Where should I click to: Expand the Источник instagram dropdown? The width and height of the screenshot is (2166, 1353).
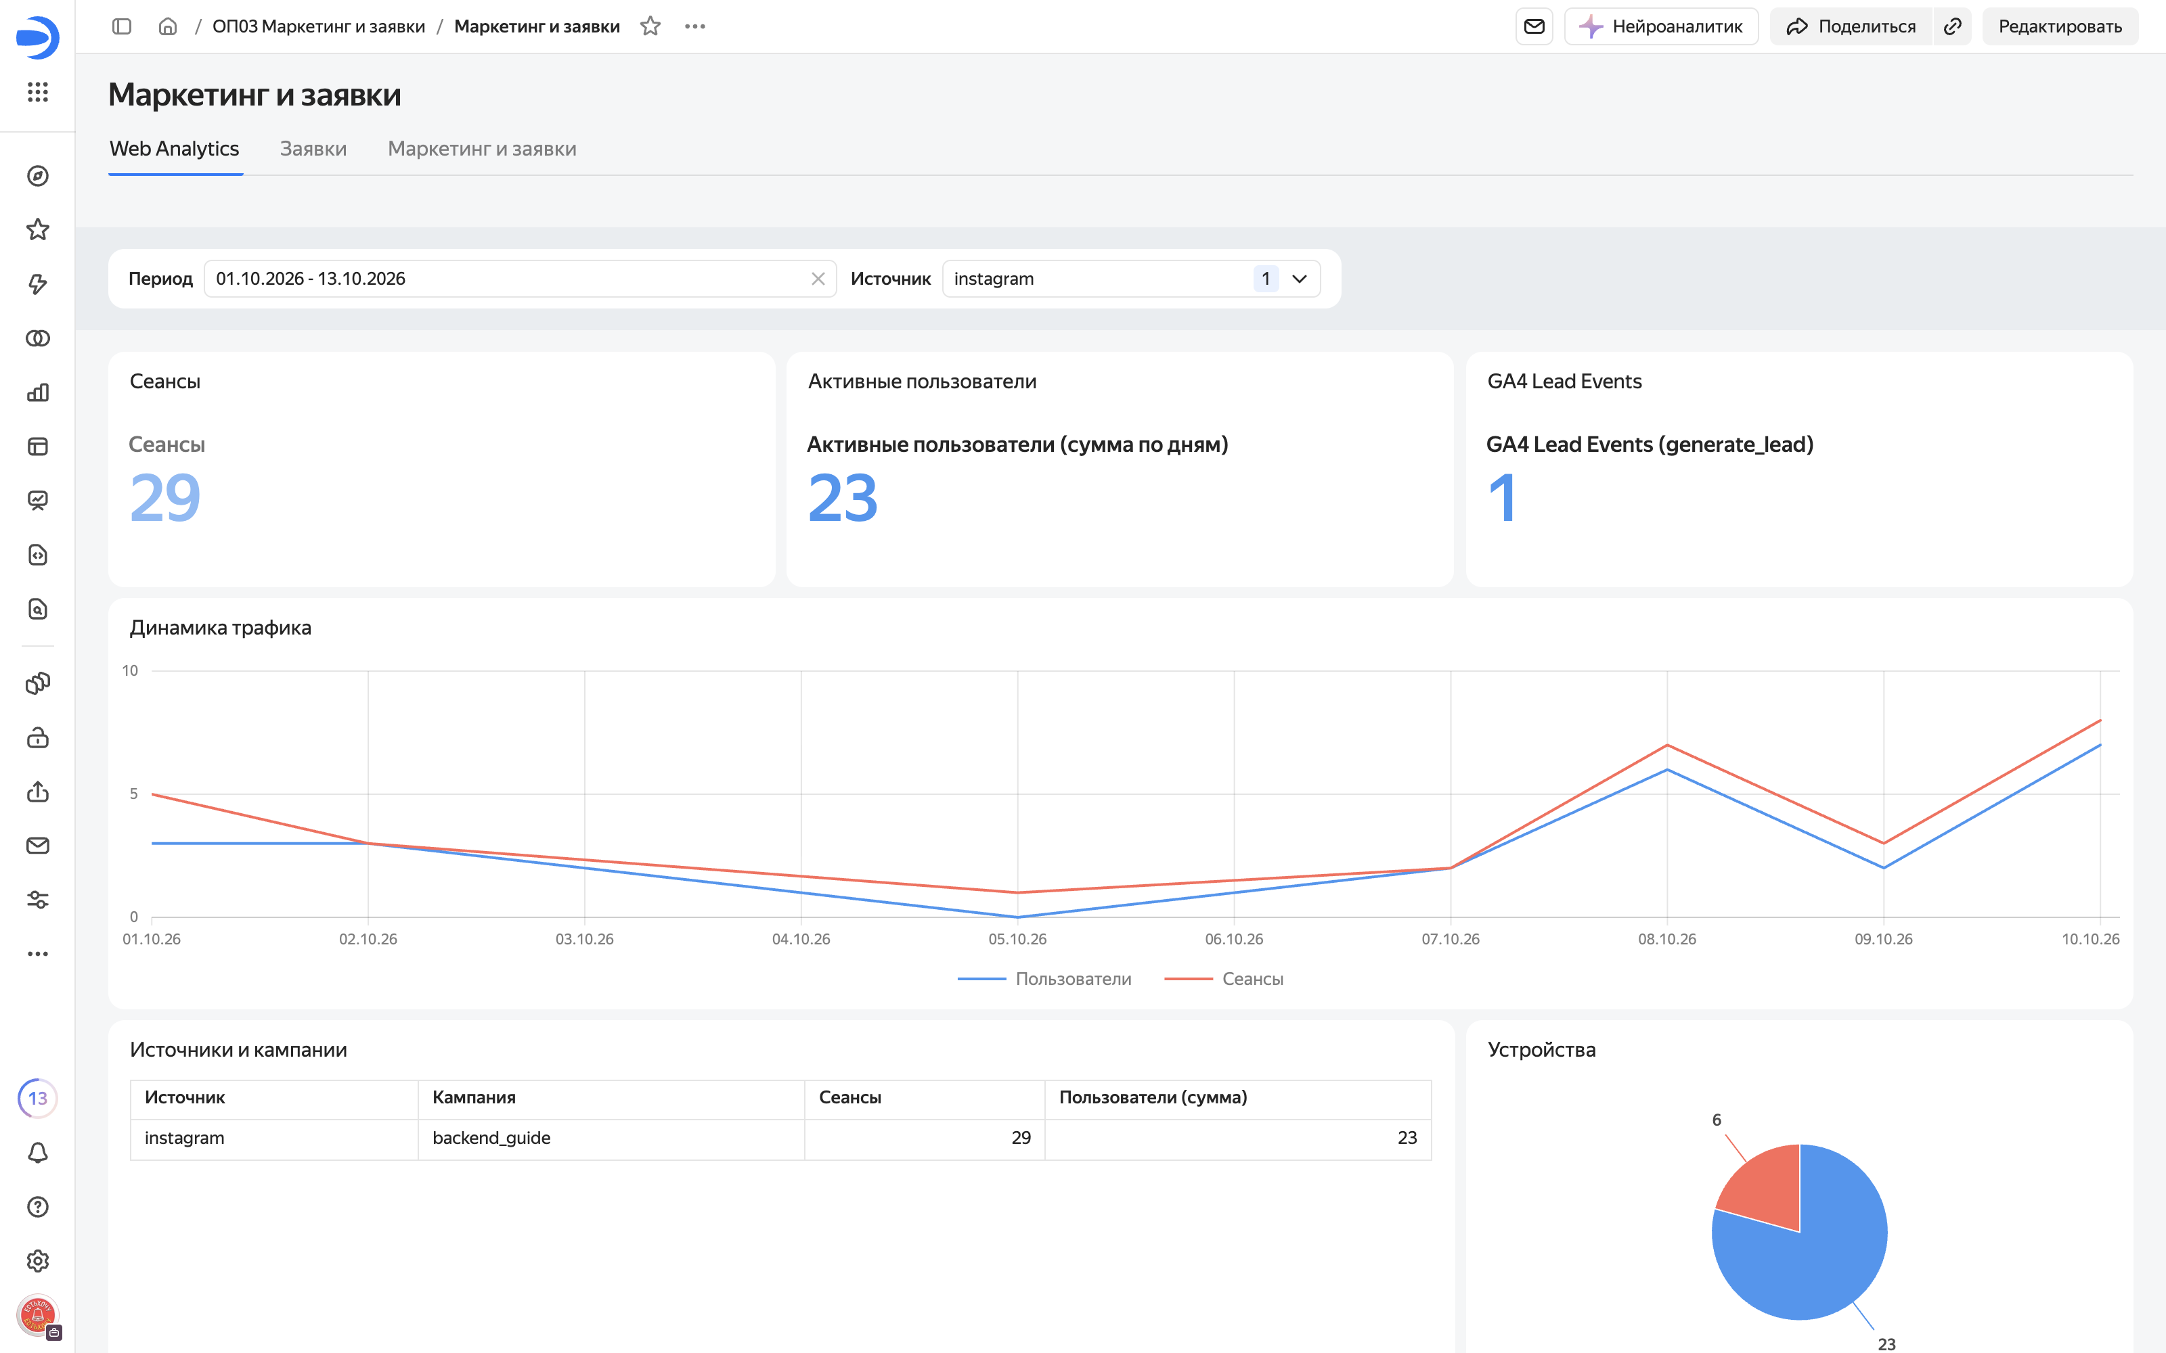1131,278
